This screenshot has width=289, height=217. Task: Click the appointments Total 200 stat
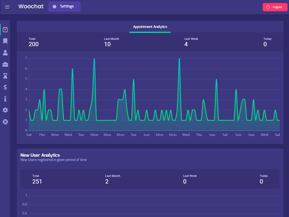point(33,42)
